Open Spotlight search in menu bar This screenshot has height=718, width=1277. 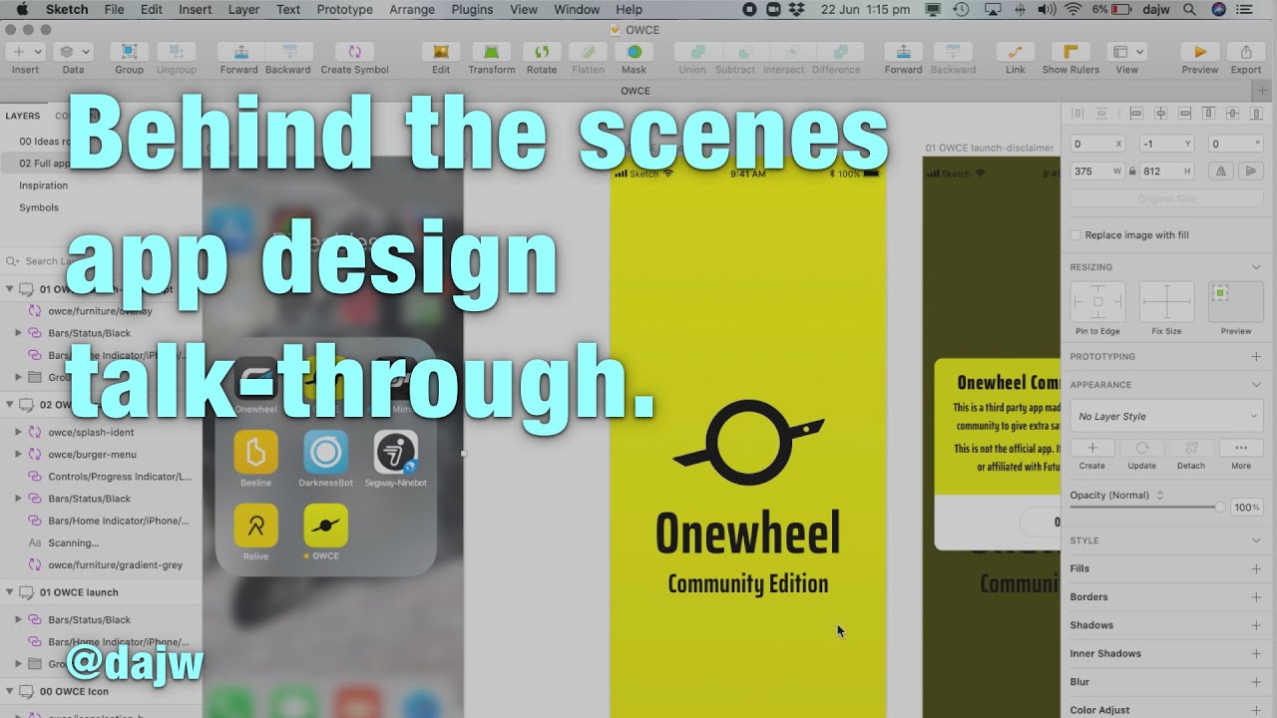1189,9
